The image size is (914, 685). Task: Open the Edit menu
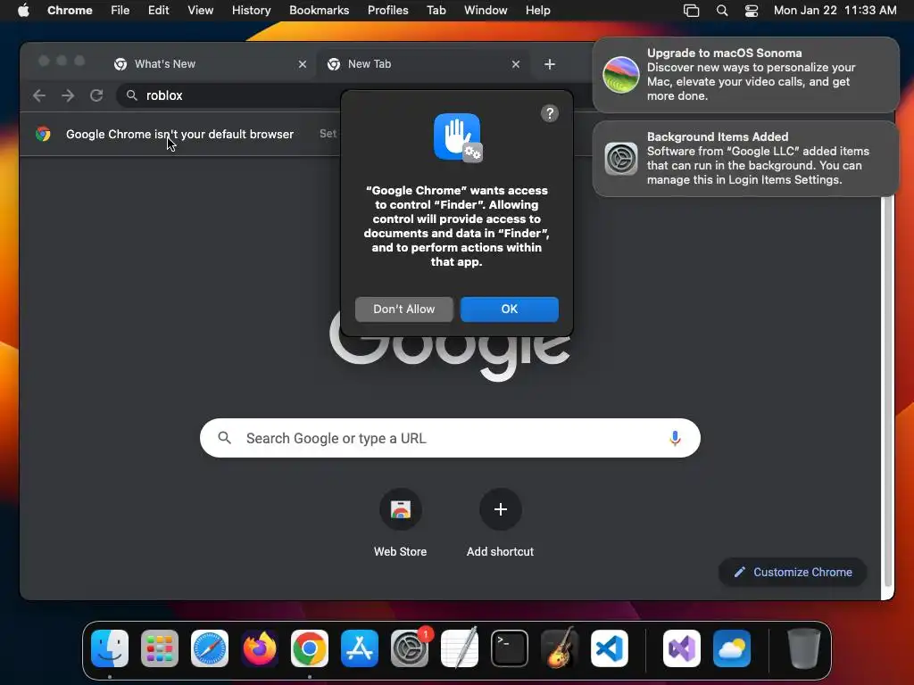(x=159, y=11)
